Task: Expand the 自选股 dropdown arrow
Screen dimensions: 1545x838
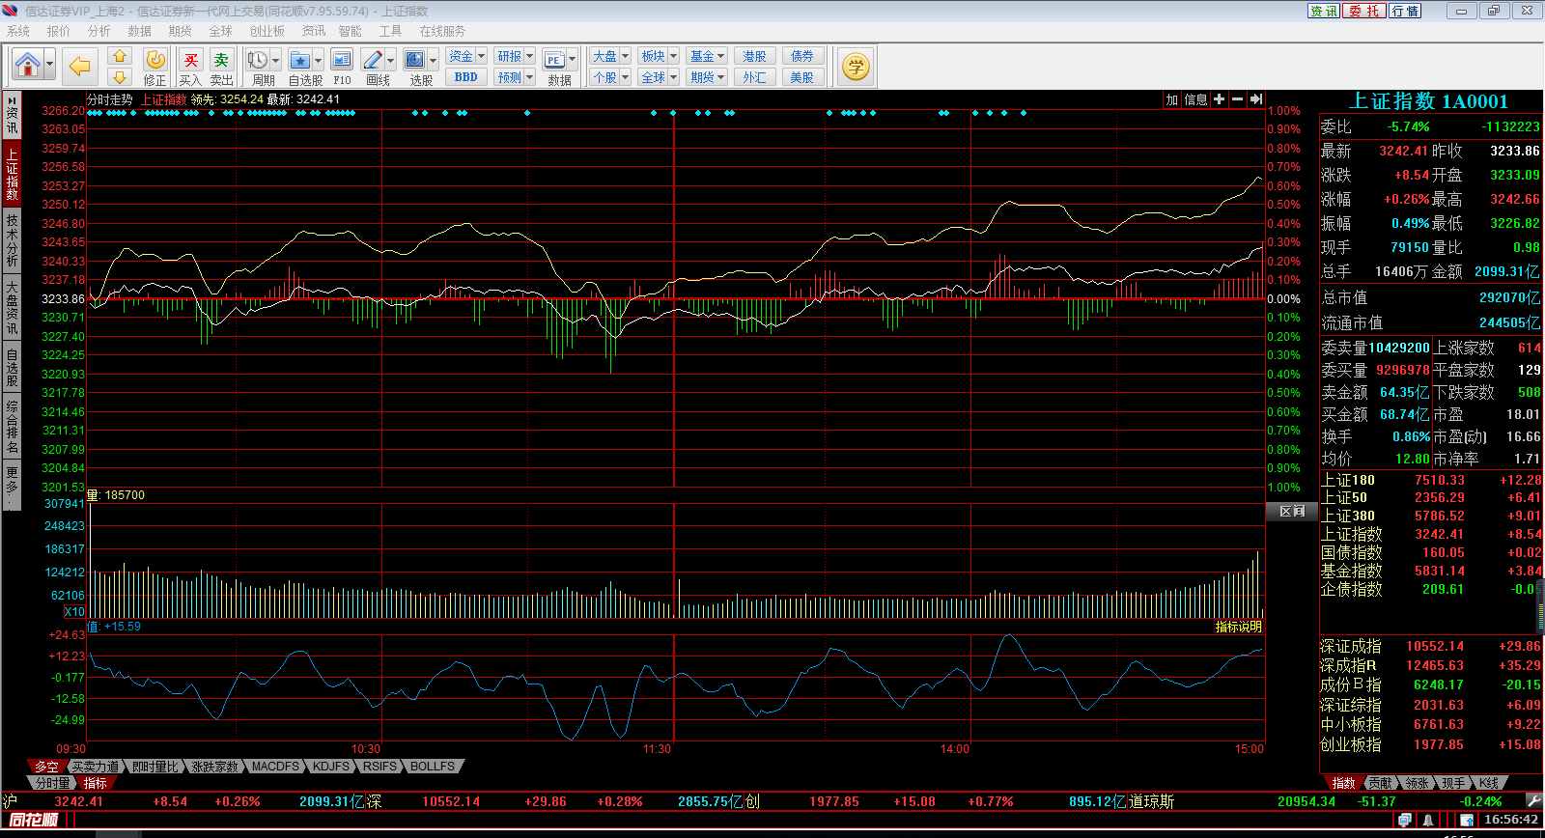Action: (318, 60)
